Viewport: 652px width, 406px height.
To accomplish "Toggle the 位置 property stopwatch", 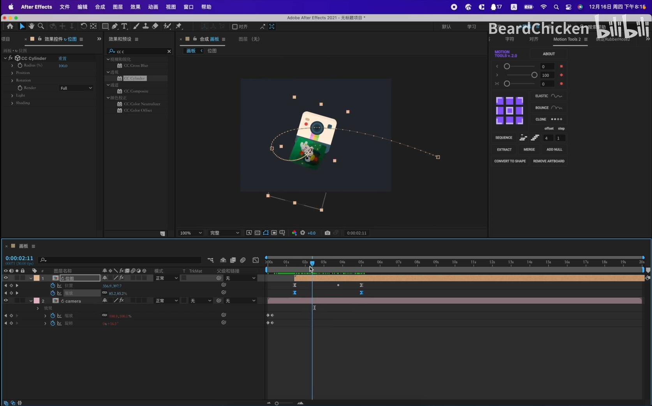I will pyautogui.click(x=53, y=286).
